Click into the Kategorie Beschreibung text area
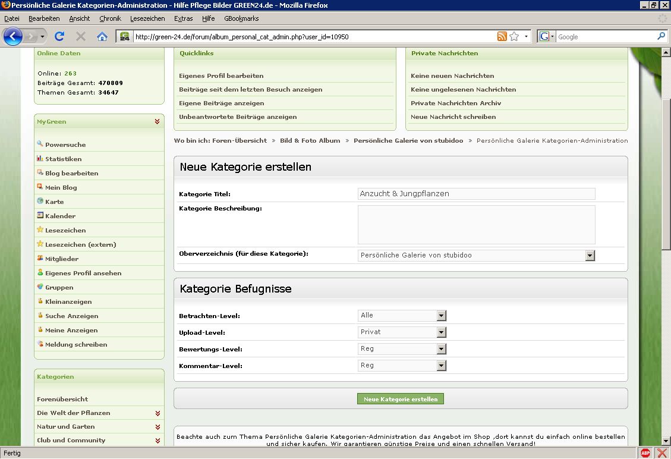 click(x=476, y=225)
